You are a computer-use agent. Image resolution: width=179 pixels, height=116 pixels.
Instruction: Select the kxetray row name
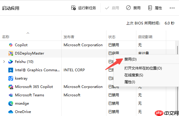21,78
